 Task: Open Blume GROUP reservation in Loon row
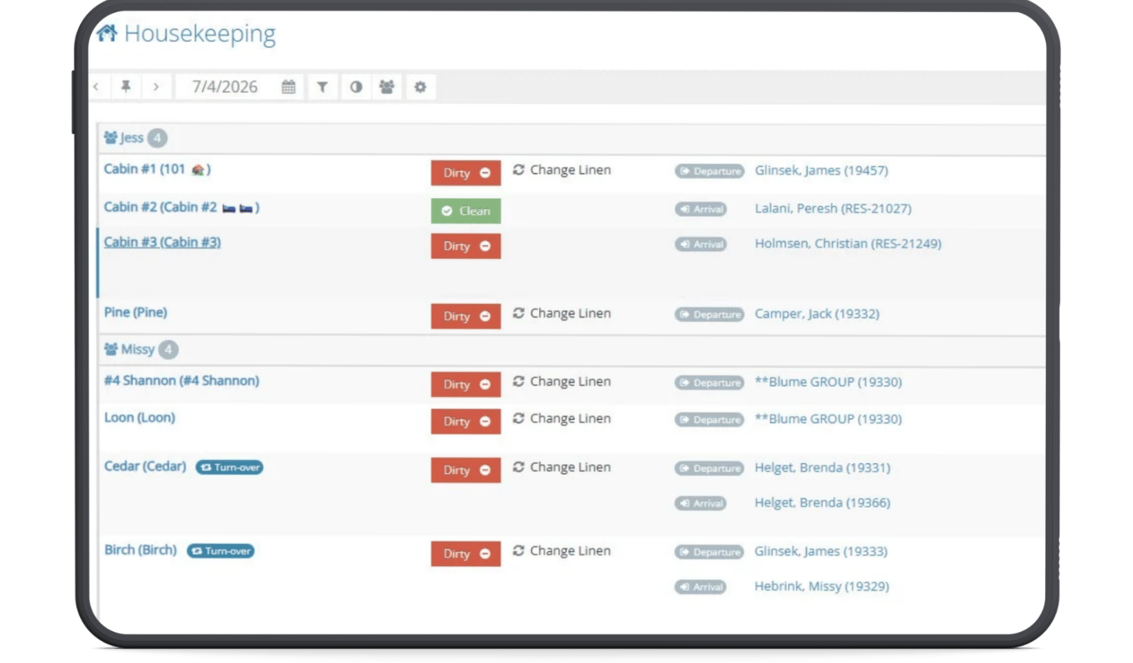click(x=829, y=419)
